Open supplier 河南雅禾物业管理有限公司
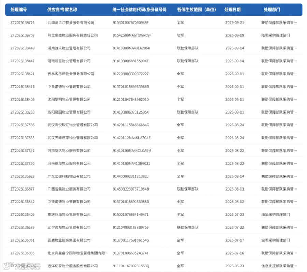 point(69,48)
